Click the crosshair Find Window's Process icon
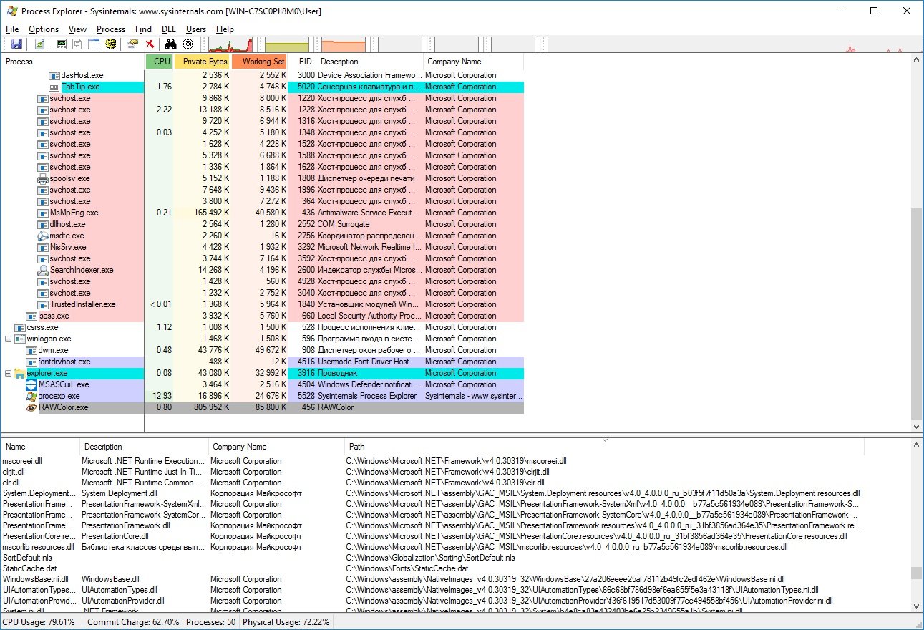924x630 pixels. point(188,44)
